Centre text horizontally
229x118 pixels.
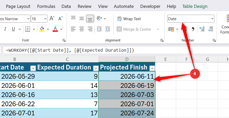(81, 29)
